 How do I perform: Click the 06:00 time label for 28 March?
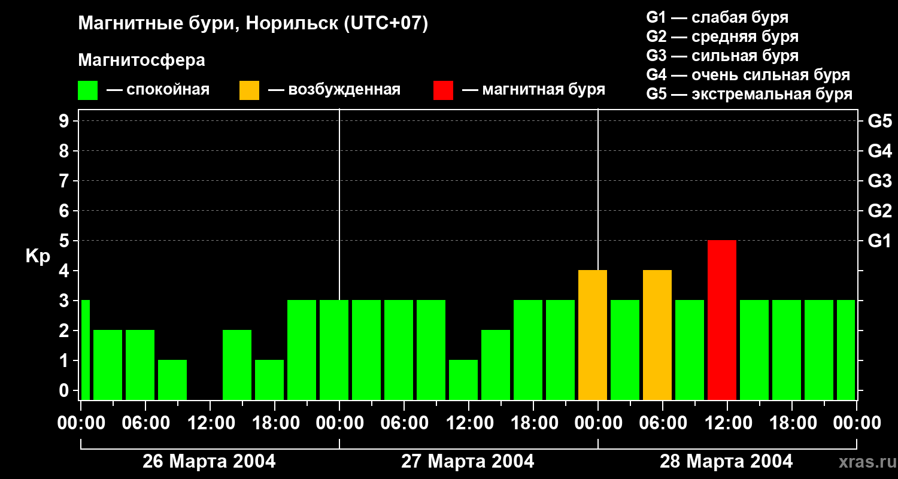click(663, 423)
